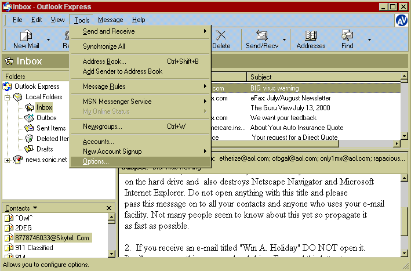Image resolution: width=411 pixels, height=271 pixels.
Task: Click Contacts list scrollbar down arrow
Action: [111, 254]
